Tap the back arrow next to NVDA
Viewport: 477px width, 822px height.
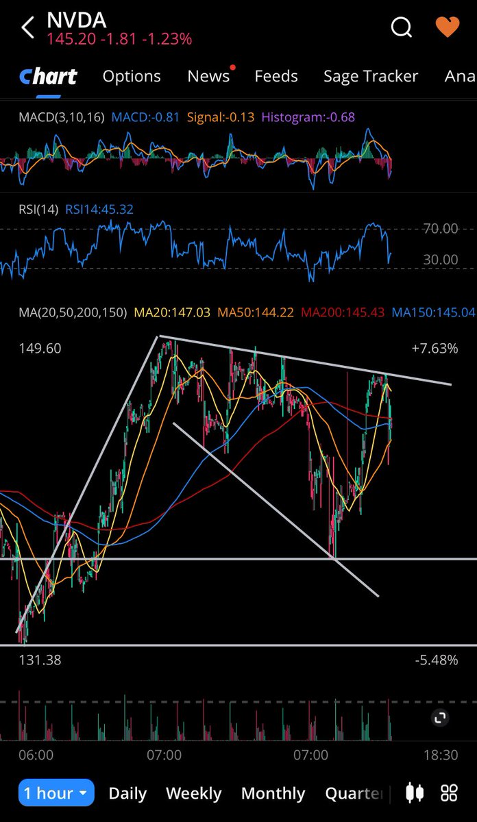click(x=28, y=28)
